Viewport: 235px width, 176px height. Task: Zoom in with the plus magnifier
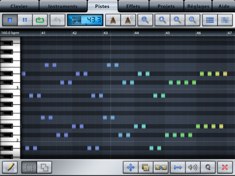[x=163, y=20]
